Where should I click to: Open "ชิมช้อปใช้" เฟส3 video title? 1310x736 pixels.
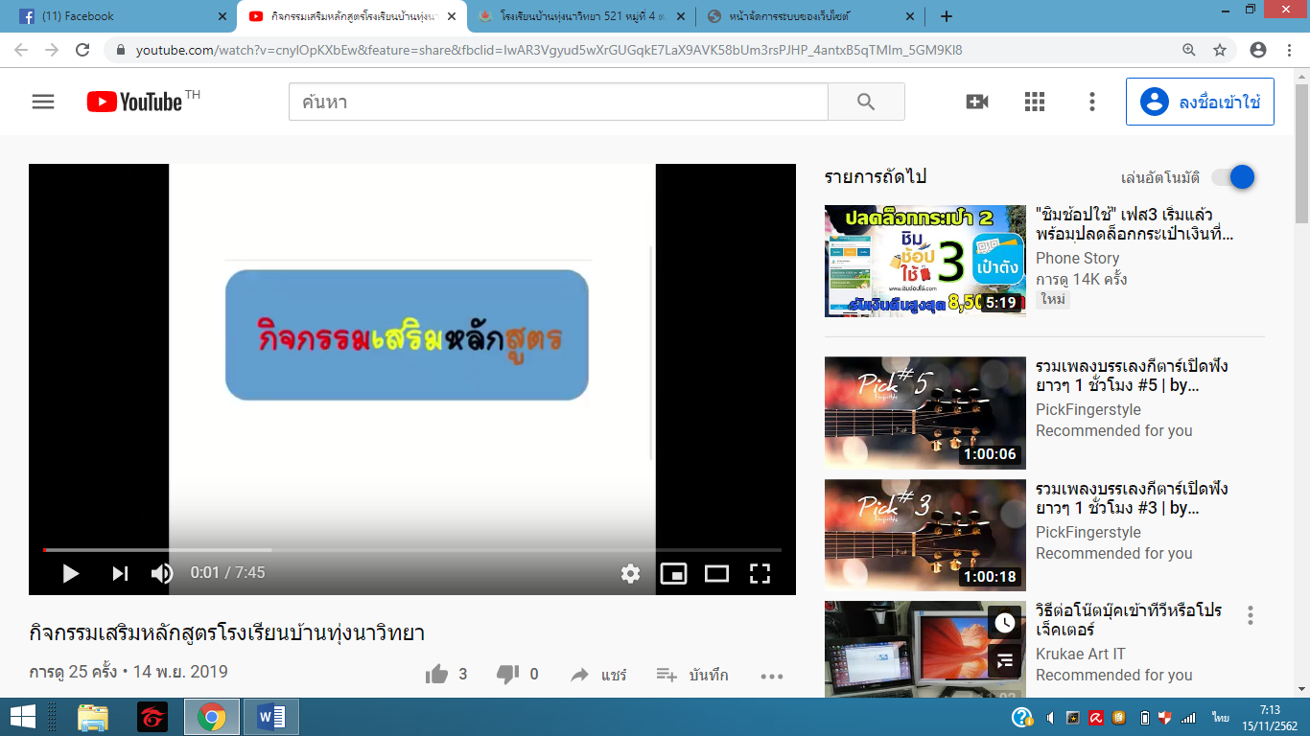click(x=1135, y=224)
